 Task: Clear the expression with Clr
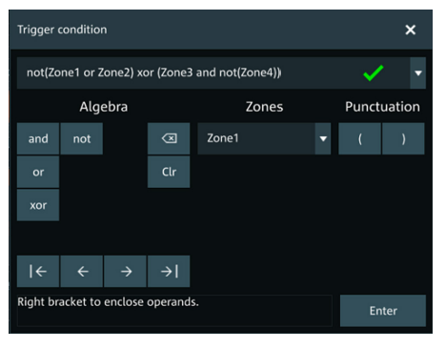169,172
